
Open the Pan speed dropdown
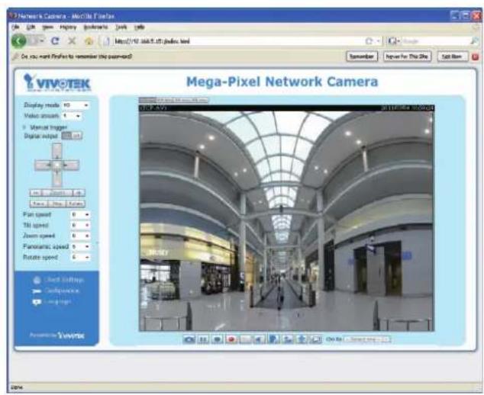point(80,214)
